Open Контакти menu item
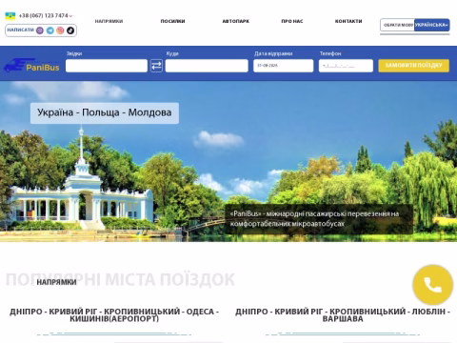Viewport: 457px width, 343px height. (348, 21)
